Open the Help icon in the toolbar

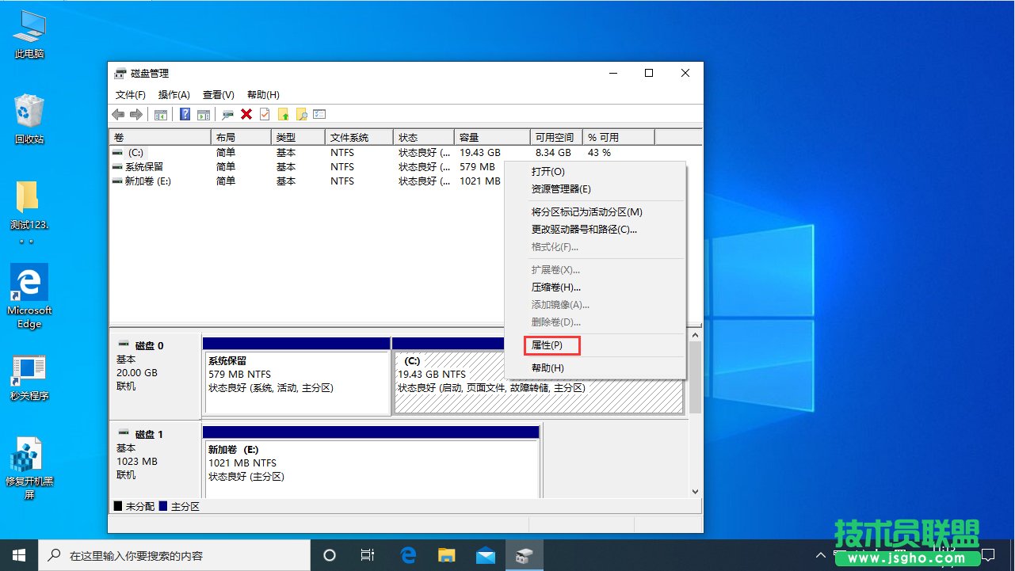pos(185,113)
